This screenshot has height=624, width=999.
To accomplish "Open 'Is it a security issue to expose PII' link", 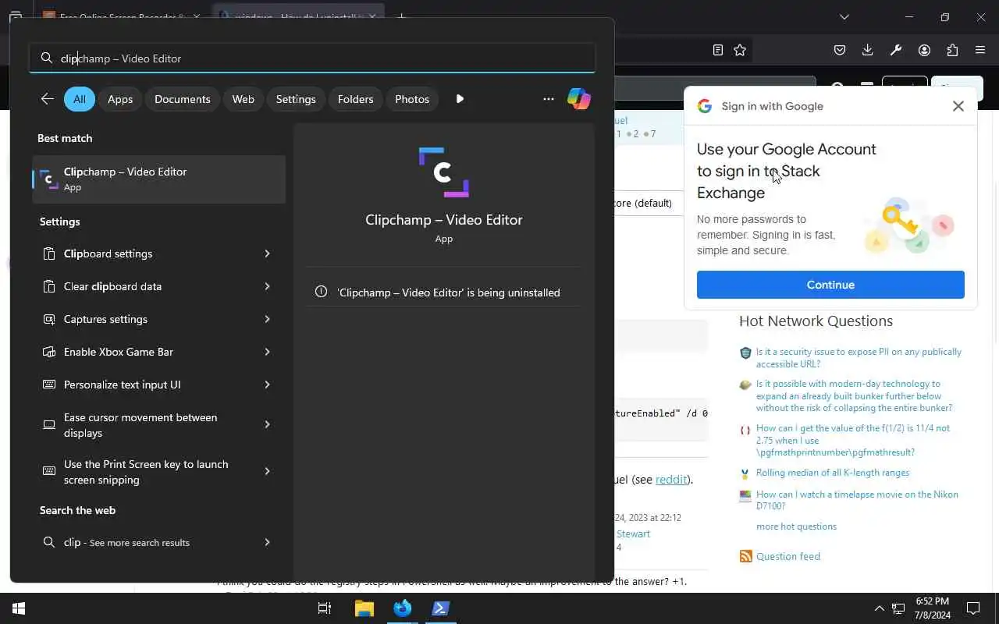I will 859,358.
